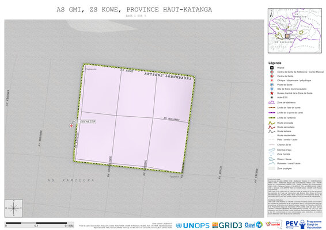This screenshot has width=326, height=230.
Task: Select the Rivière / fleuve legend symbol
Action: pyautogui.click(x=271, y=159)
